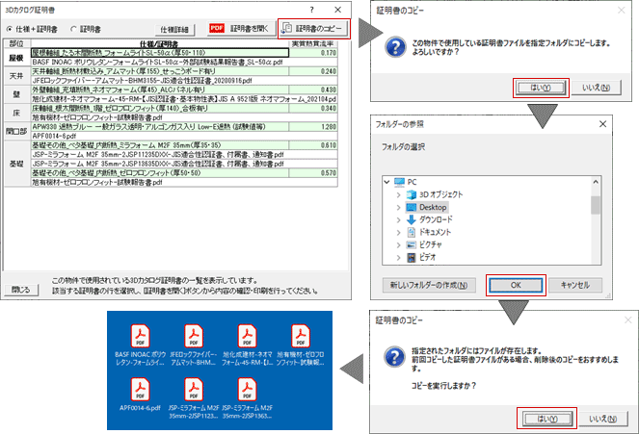639x434 pixels.
Task: Click キャンセル in the folder browse dialog
Action: point(575,285)
